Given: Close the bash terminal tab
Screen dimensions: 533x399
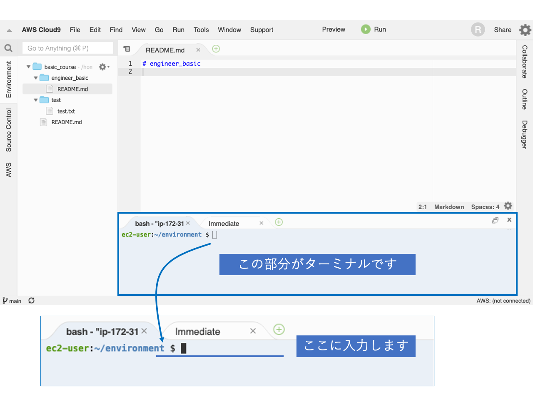Looking at the screenshot, I should pyautogui.click(x=188, y=223).
